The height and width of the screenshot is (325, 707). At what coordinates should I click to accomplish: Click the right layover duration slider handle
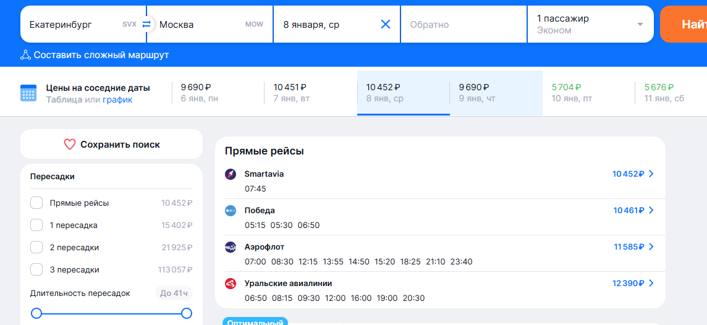187,313
